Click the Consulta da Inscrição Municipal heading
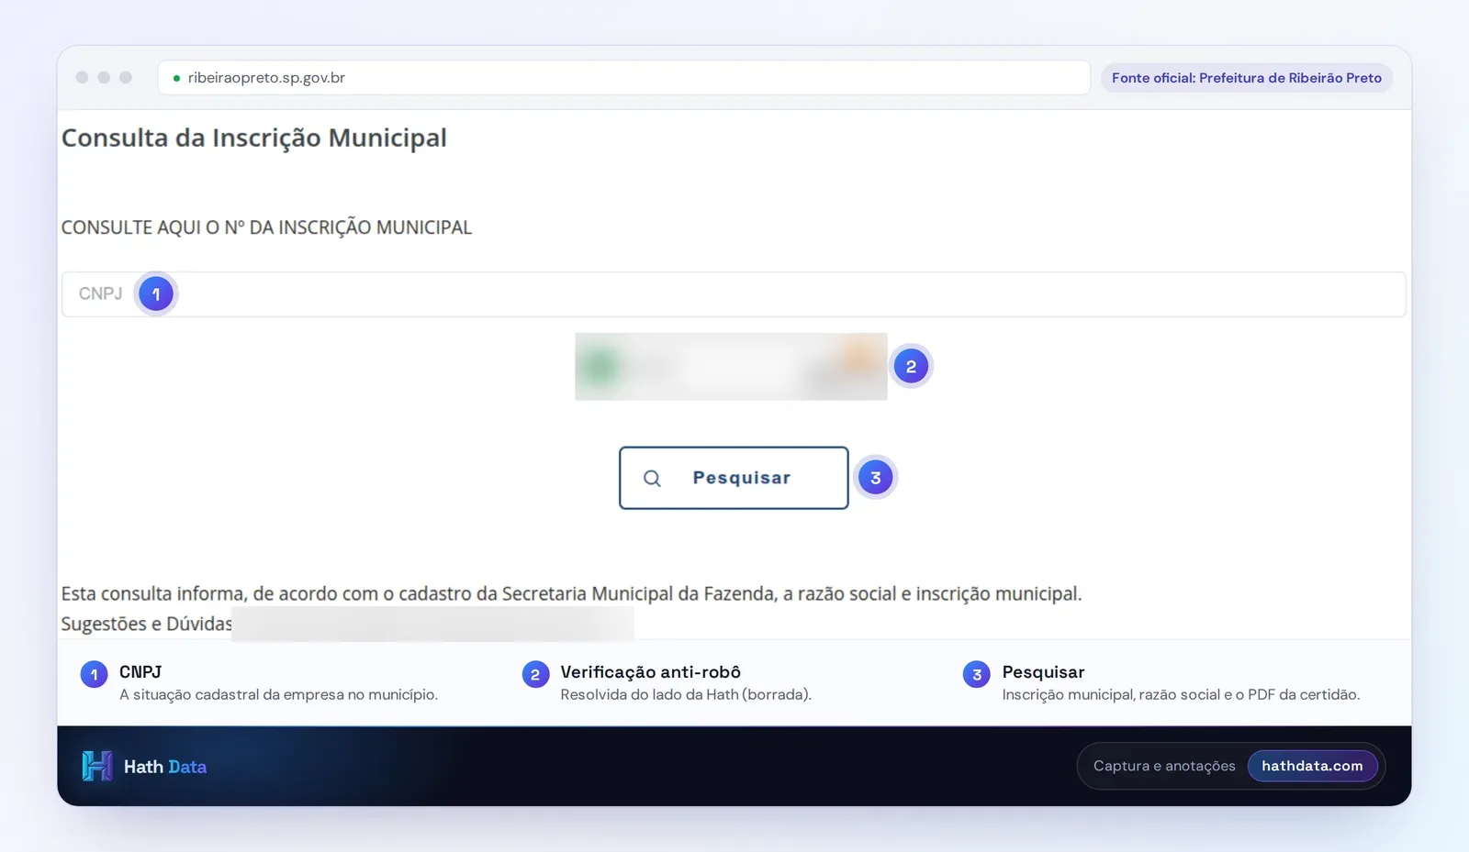The height and width of the screenshot is (852, 1469). (x=254, y=138)
